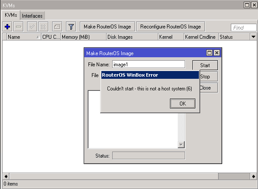Click the enable checkmark toolbar icon

[x=32, y=27]
